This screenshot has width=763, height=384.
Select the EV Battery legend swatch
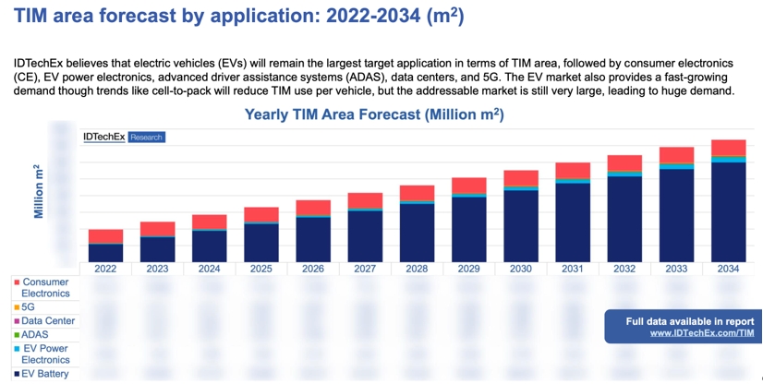click(x=17, y=374)
